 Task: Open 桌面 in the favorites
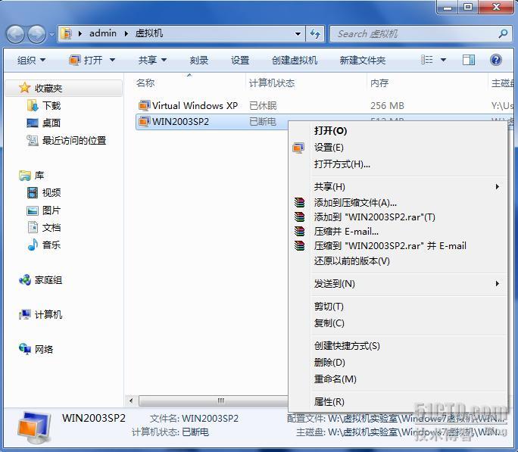pos(44,123)
